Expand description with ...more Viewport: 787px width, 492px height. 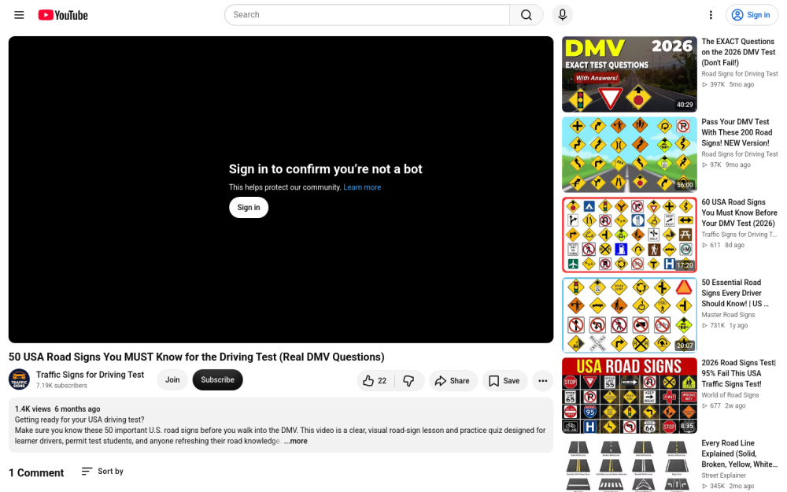pos(295,441)
